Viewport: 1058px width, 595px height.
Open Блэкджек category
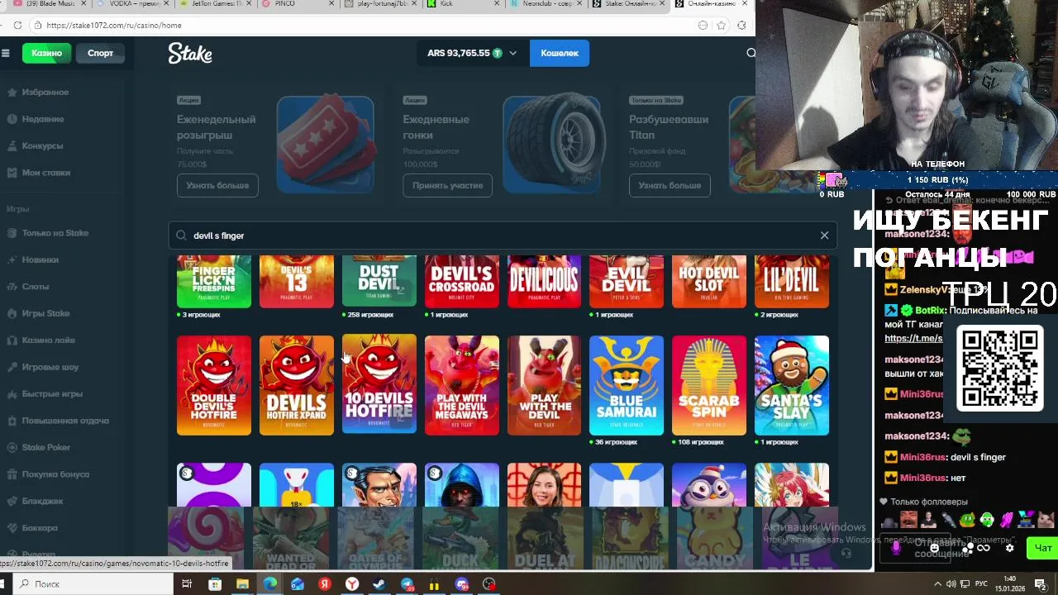(36, 501)
